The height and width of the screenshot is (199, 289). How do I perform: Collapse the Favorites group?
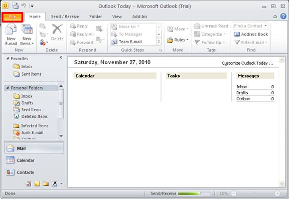pyautogui.click(x=8, y=59)
